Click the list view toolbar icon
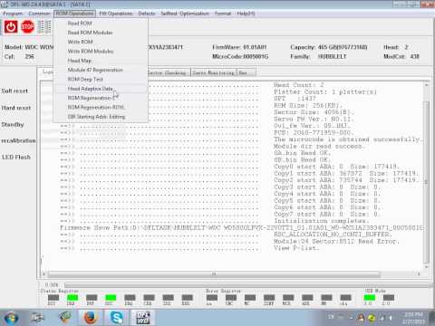Screen dimensions: 435x326 45,27
